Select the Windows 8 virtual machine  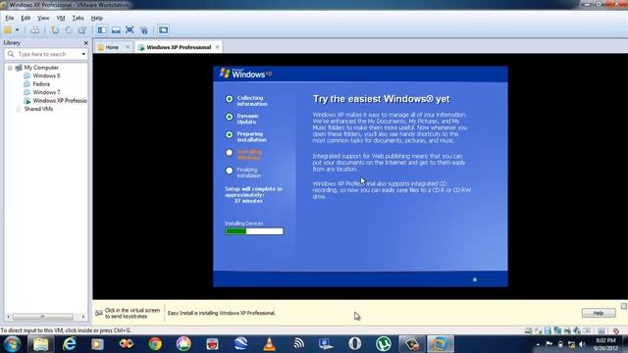click(x=46, y=76)
